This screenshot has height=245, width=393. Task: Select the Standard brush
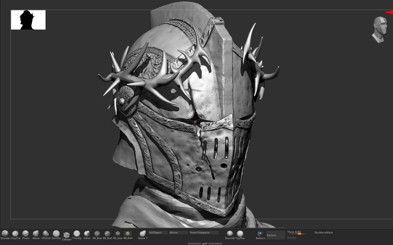click(x=5, y=234)
